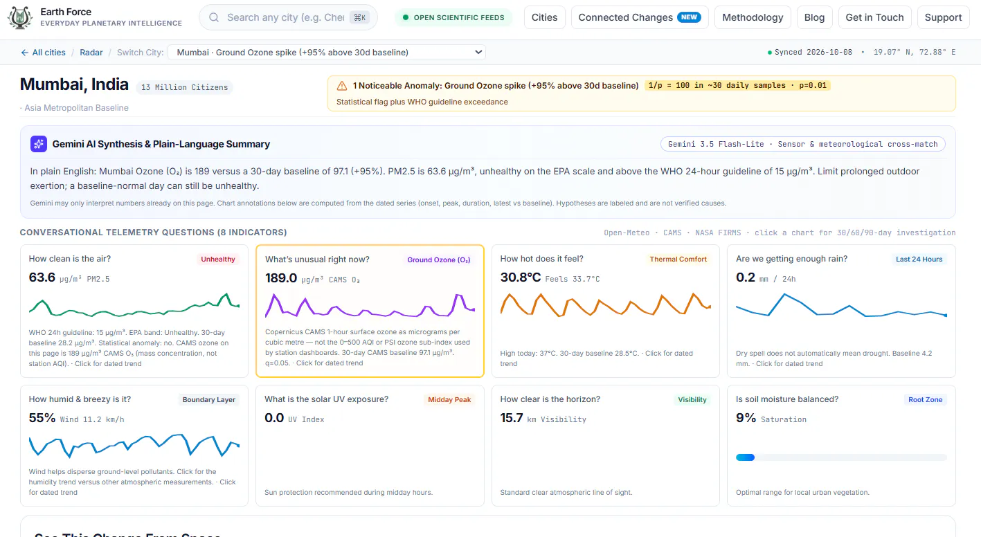This screenshot has width=981, height=537.
Task: Click the Root Zone tag
Action: pos(926,400)
